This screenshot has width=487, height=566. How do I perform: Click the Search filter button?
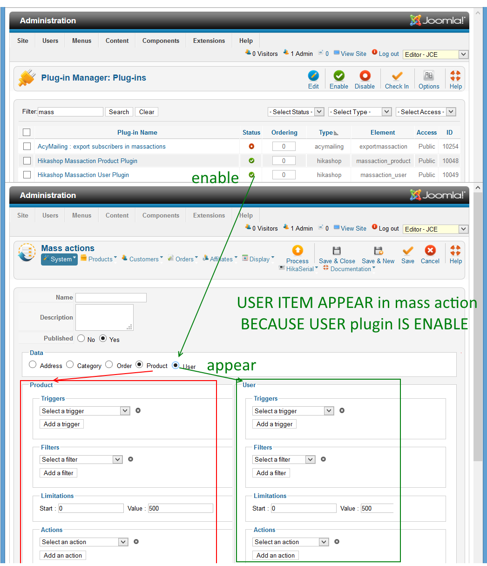click(119, 112)
